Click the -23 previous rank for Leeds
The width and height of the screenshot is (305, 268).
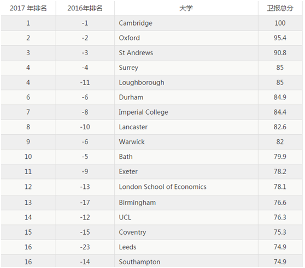click(x=85, y=247)
